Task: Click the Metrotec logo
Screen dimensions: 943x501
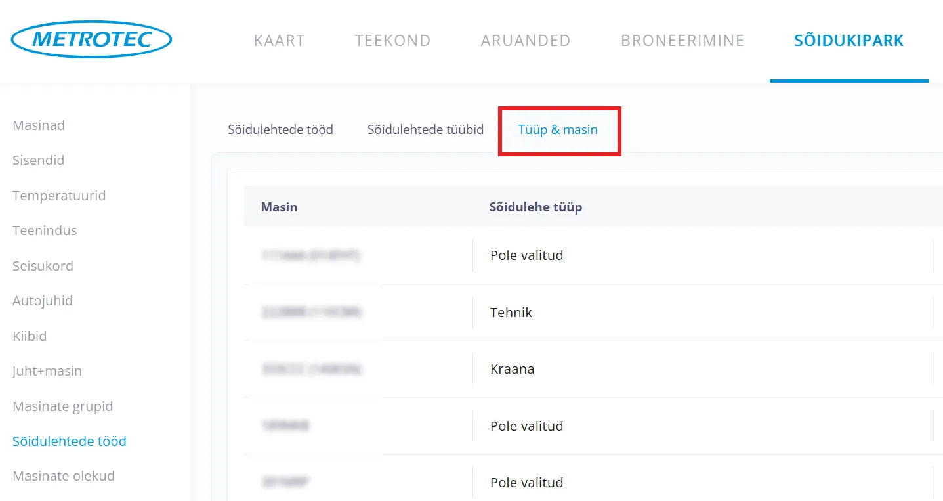Action: tap(91, 39)
